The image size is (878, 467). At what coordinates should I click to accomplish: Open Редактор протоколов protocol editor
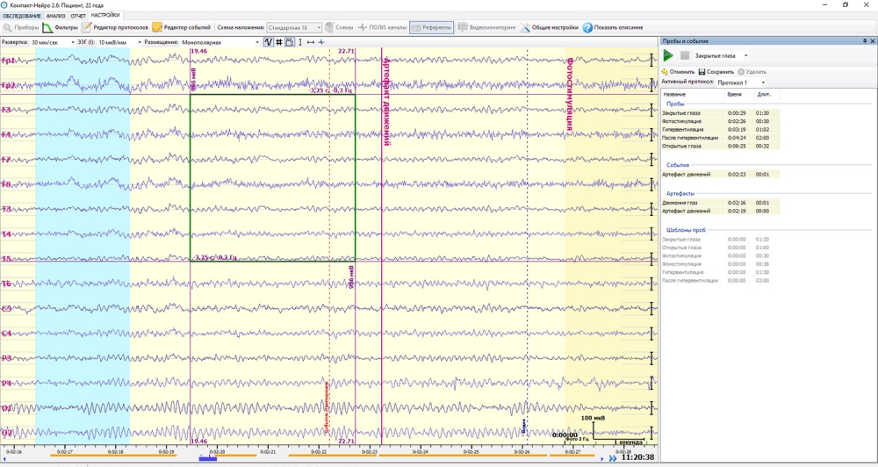(x=115, y=27)
